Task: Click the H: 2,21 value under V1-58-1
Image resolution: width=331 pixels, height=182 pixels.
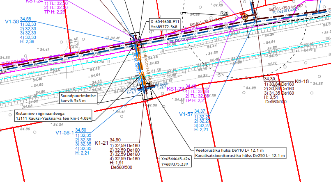Action: [x=82, y=153]
